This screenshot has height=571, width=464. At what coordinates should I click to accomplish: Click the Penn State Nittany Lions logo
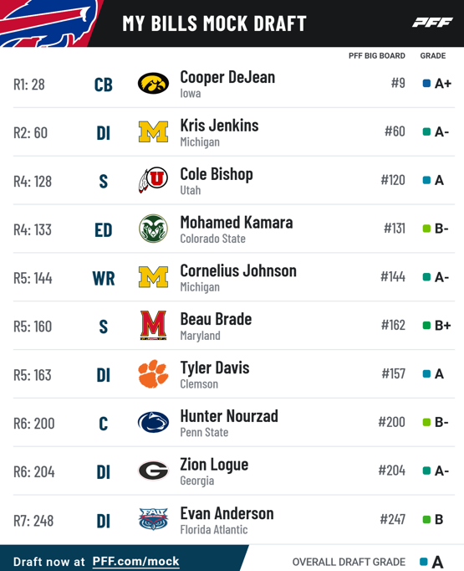[x=153, y=422]
